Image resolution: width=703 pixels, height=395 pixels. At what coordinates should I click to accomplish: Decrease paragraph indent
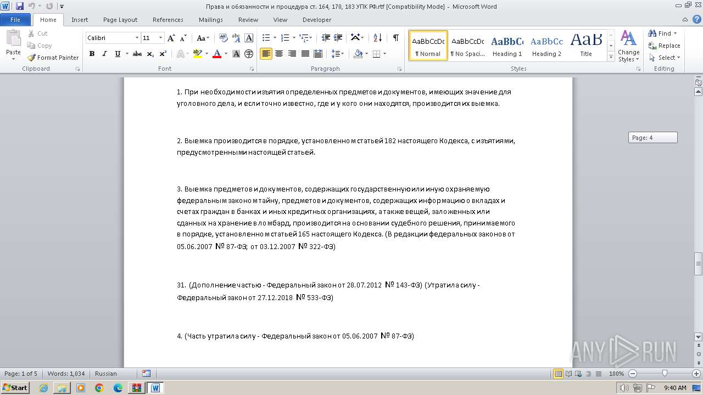point(326,38)
